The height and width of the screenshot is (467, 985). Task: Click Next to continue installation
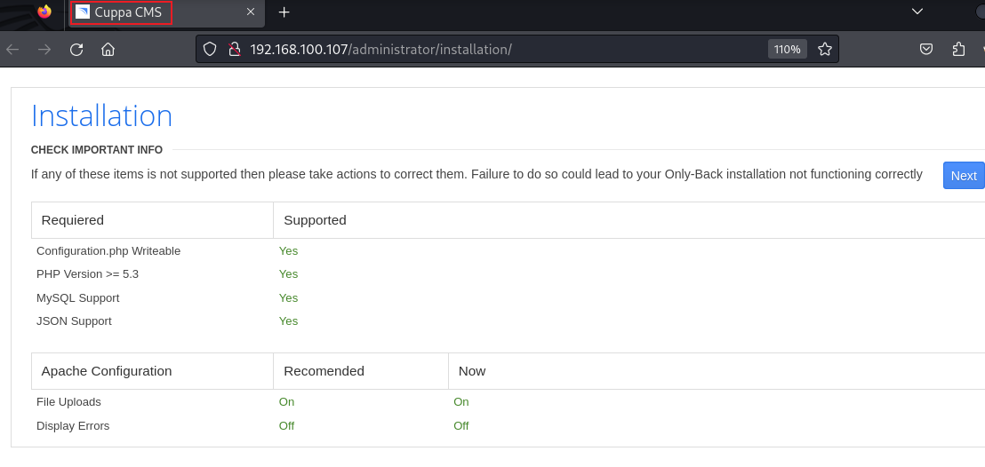click(963, 176)
